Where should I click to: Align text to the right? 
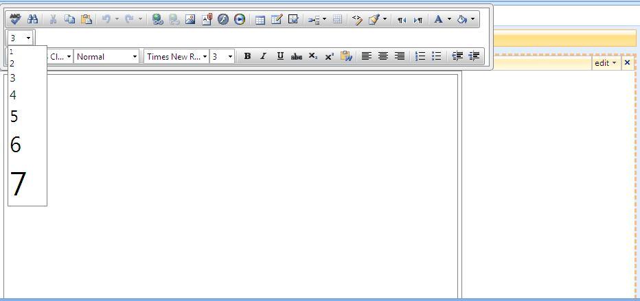[x=400, y=56]
